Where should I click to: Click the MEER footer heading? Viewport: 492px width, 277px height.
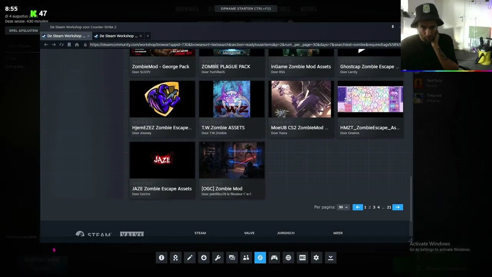pyautogui.click(x=338, y=233)
